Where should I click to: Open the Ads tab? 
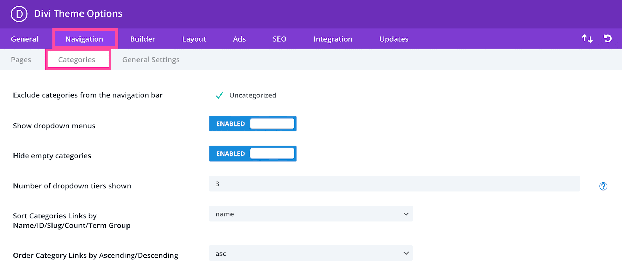pos(239,39)
